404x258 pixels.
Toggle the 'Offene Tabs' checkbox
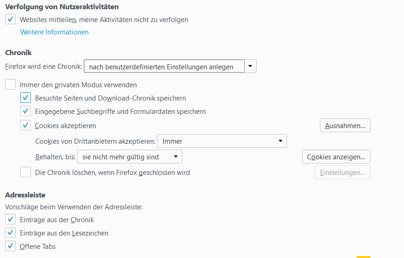click(10, 247)
